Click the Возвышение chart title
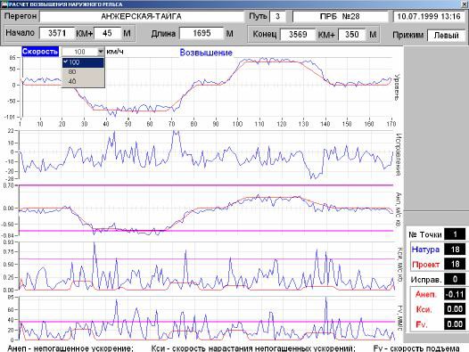469x352 pixels. [x=206, y=53]
